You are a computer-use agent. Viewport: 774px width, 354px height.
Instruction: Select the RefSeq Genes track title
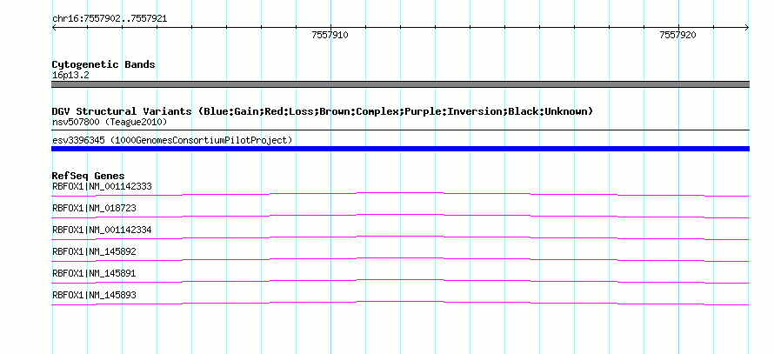click(x=89, y=176)
